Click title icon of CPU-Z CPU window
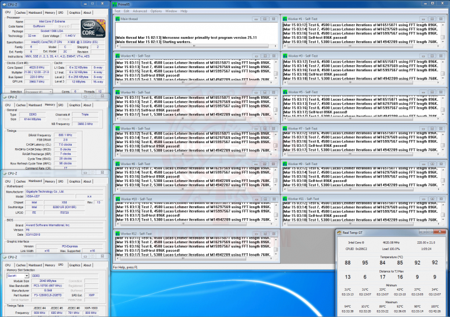 pos(5,4)
